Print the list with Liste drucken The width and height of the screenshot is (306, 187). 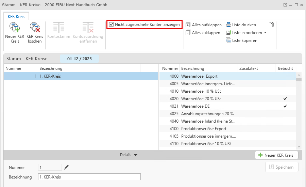pyautogui.click(x=241, y=25)
